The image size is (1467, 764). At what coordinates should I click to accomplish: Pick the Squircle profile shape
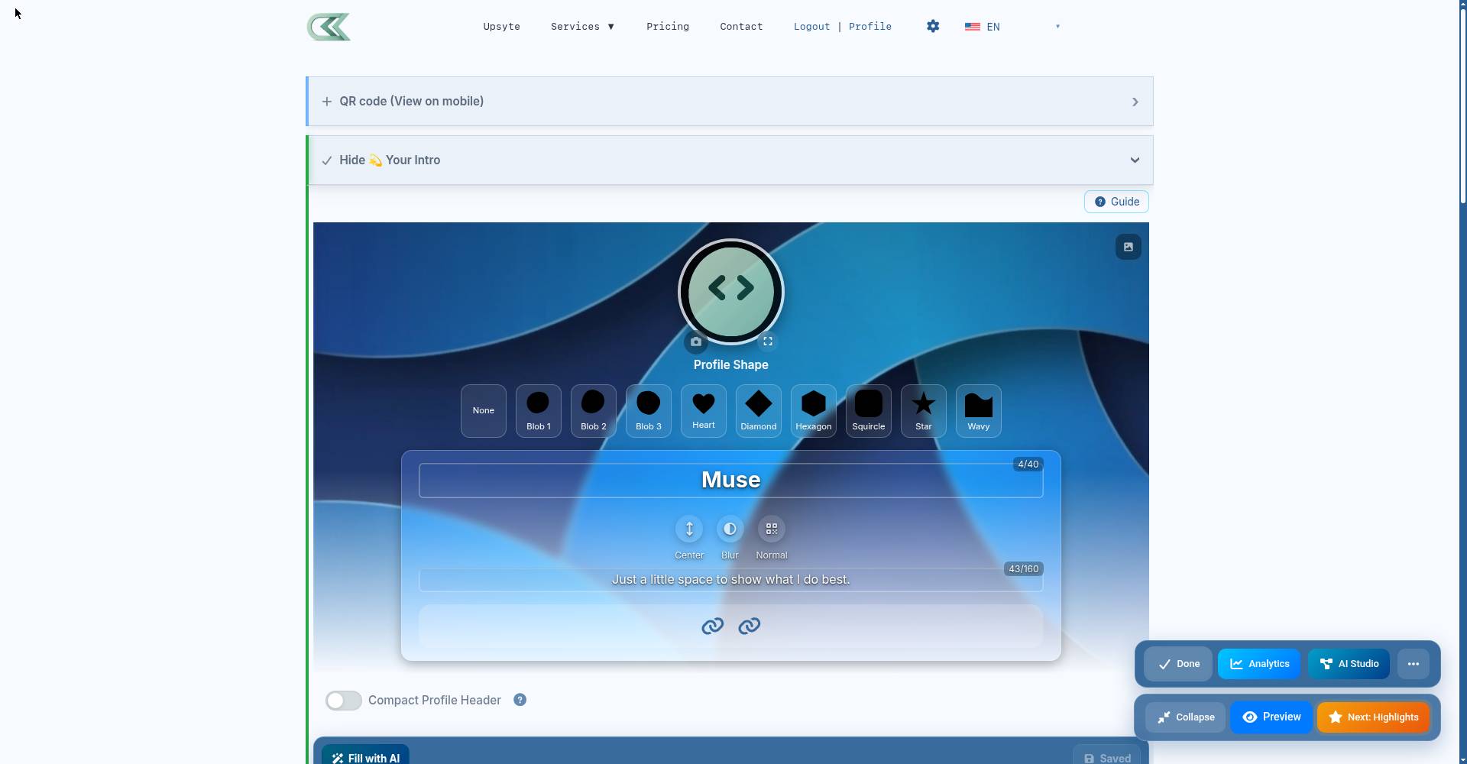[x=869, y=411]
